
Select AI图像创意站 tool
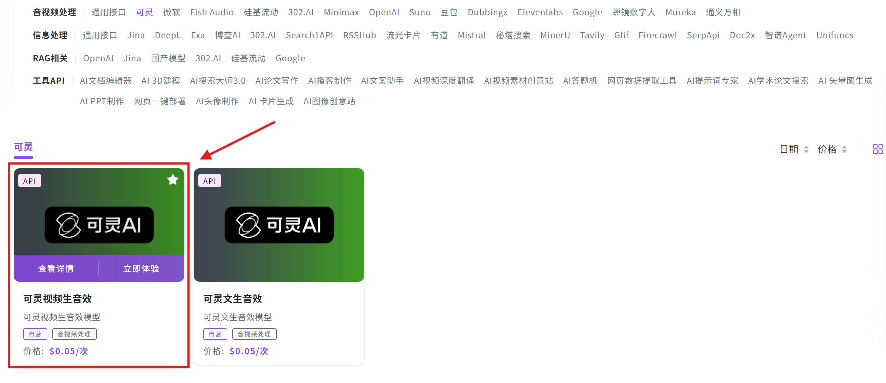click(x=329, y=101)
